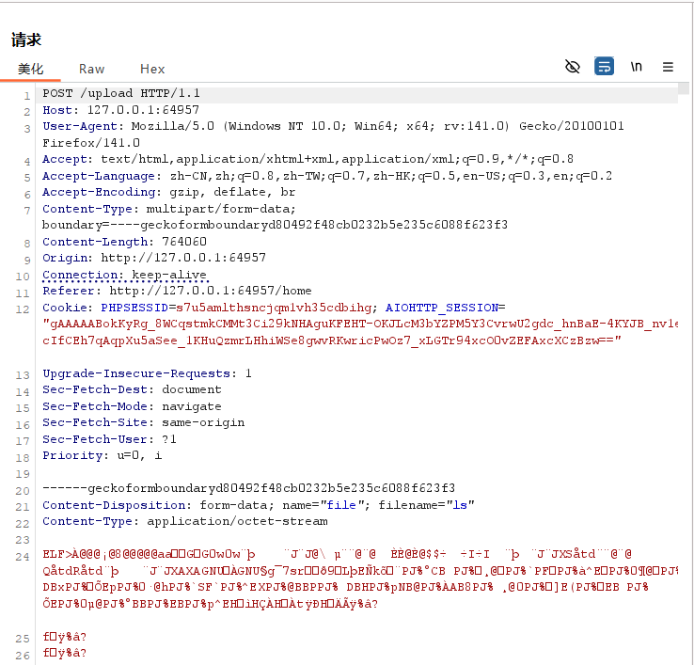Viewport: 694px width, 665px height.
Task: Click the multipart/form-data content type value
Action: coord(221,209)
